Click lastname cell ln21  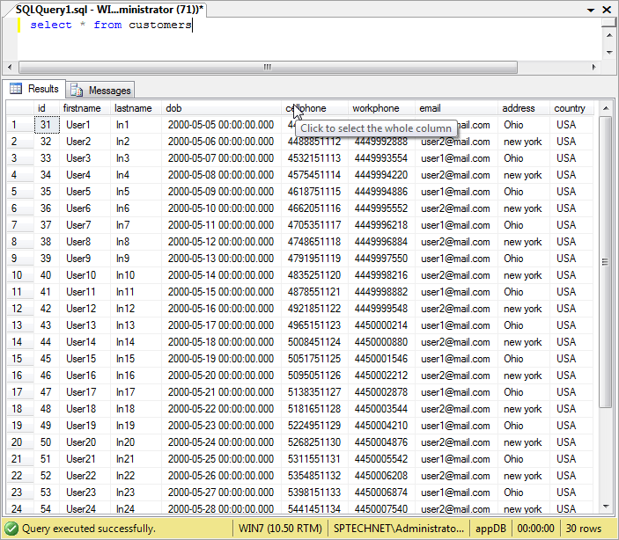(x=136, y=459)
